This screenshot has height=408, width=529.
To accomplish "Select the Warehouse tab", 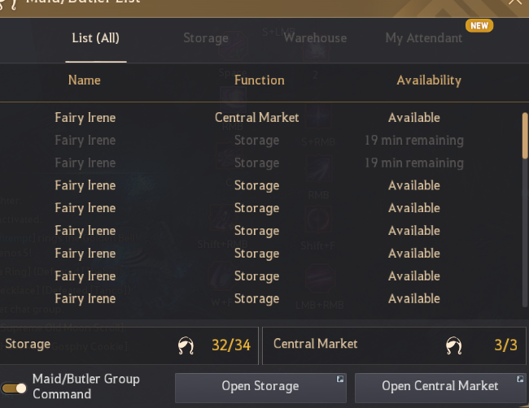I will coord(315,38).
